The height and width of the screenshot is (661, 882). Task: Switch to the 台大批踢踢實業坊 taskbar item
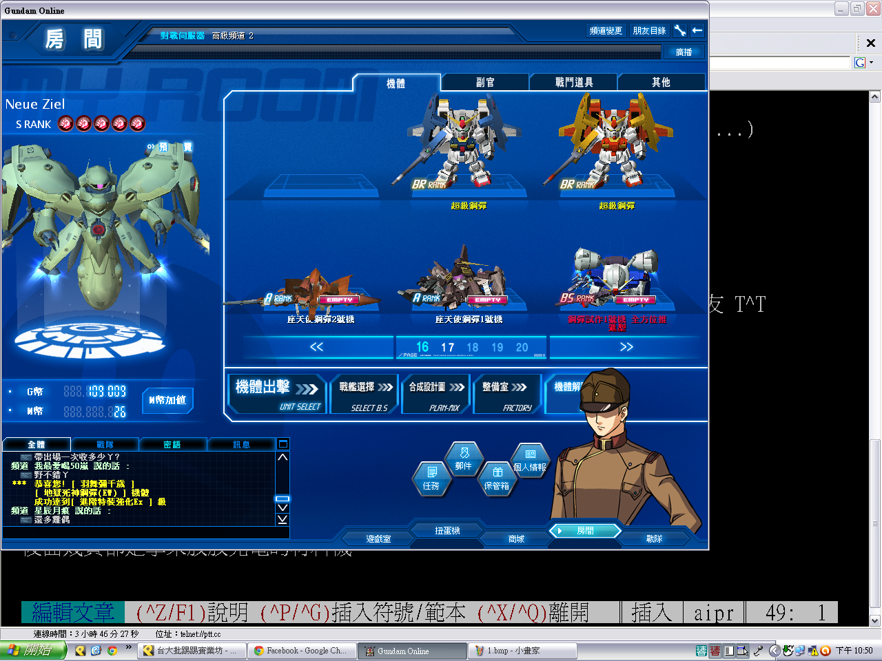193,651
